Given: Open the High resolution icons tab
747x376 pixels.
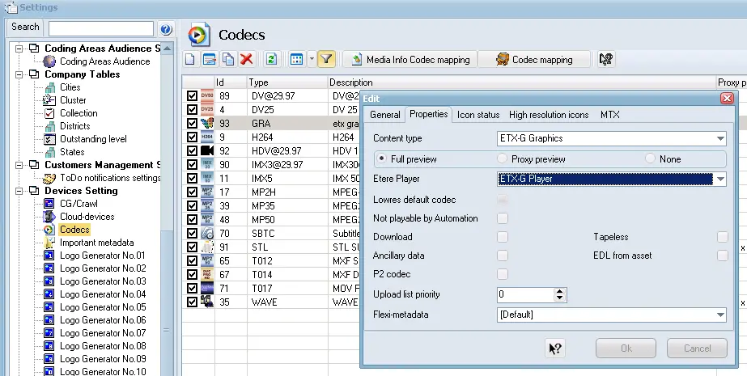Looking at the screenshot, I should [549, 115].
